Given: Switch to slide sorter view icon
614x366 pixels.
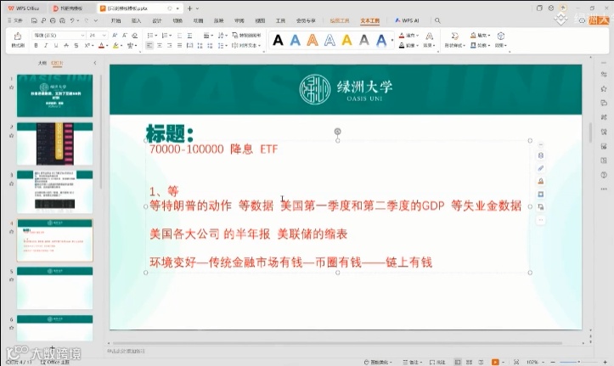Looking at the screenshot, I should pyautogui.click(x=469, y=362).
